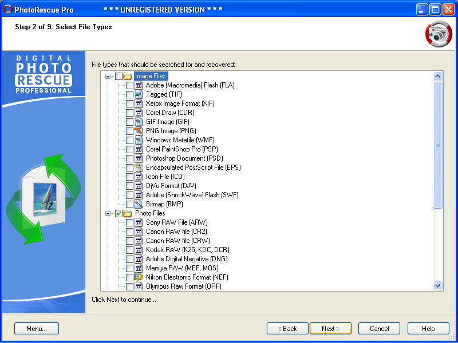Select the Xerox Image Format (XIF) row

[x=180, y=103]
